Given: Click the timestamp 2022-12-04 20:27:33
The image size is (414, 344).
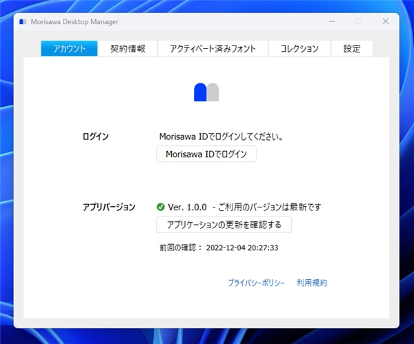Looking at the screenshot, I should pos(242,247).
